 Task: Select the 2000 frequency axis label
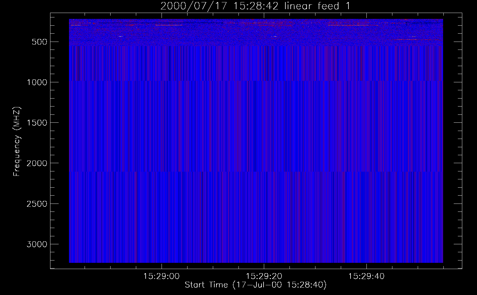click(x=37, y=163)
